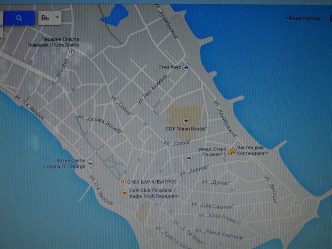The width and height of the screenshot is (332, 249).
Task: Click the ул. Екзарх Йосиф street label
Action: [x=100, y=124]
